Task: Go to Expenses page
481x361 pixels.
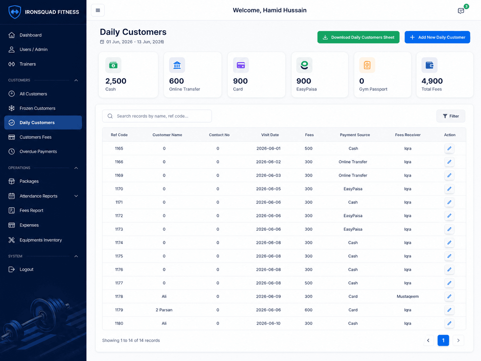Action: pos(43,225)
